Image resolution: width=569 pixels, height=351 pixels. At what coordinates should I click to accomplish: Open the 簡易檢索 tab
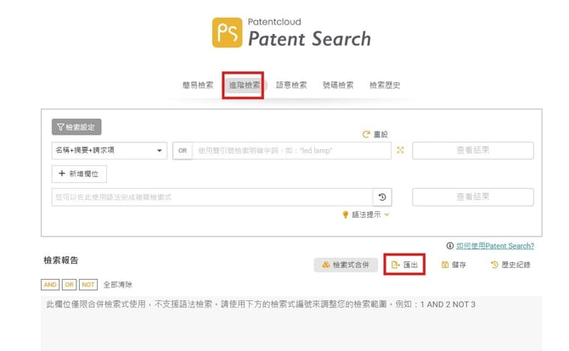[x=198, y=85]
